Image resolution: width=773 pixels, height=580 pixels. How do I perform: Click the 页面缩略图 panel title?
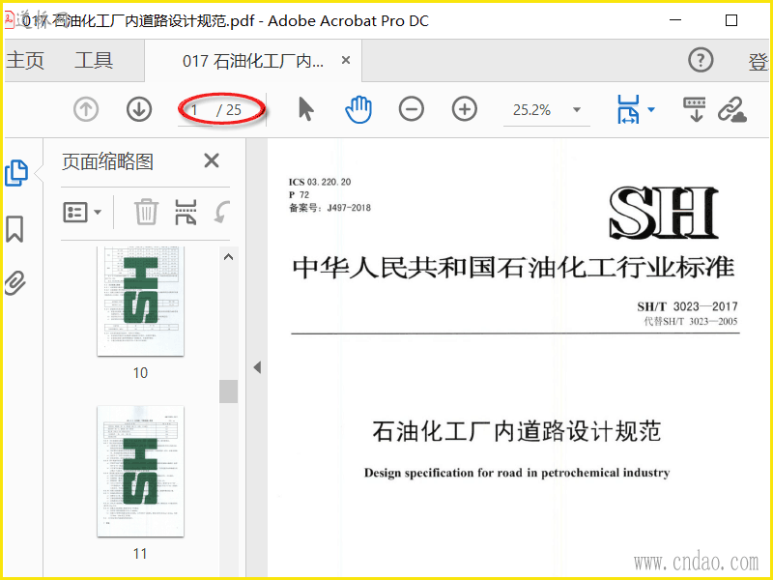pos(107,161)
